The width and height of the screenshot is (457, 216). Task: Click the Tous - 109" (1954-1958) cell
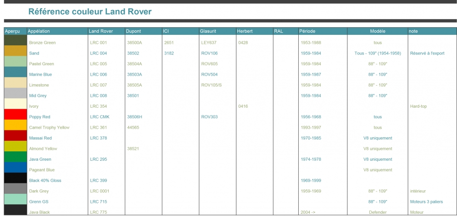(x=378, y=53)
